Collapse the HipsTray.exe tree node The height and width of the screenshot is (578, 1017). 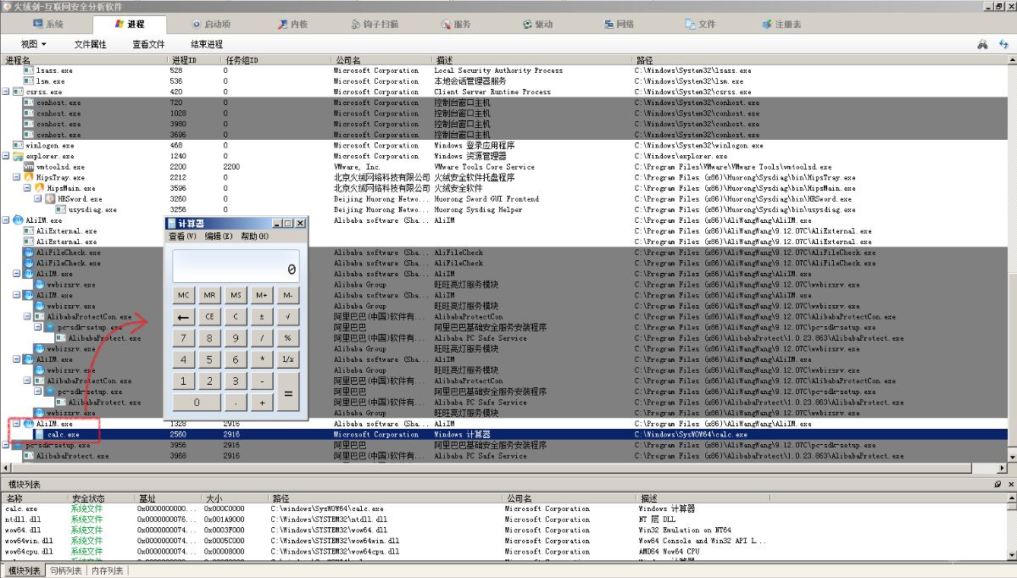(17, 178)
